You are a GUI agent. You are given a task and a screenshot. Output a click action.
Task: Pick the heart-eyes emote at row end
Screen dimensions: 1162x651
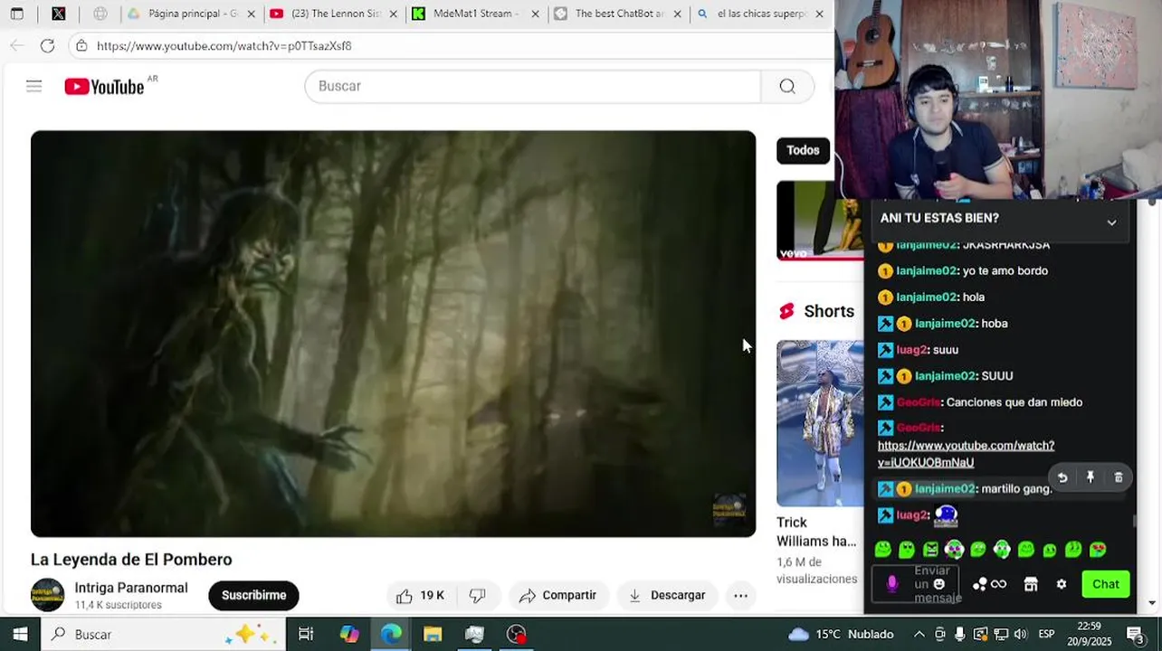click(x=1098, y=549)
